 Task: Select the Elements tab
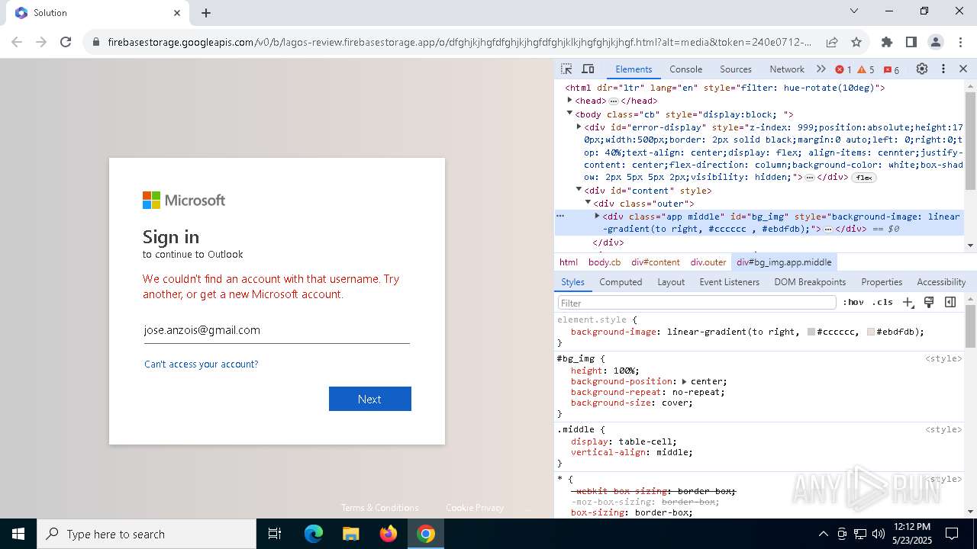[x=634, y=69]
